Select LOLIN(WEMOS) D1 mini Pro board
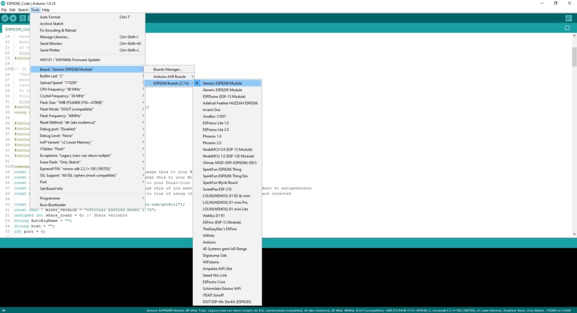577x313 pixels. pos(227,202)
